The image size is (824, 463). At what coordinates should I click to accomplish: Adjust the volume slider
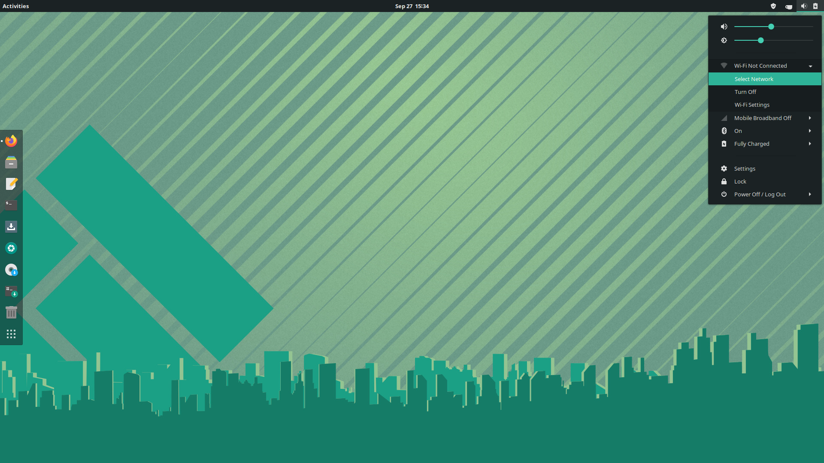pos(773,27)
